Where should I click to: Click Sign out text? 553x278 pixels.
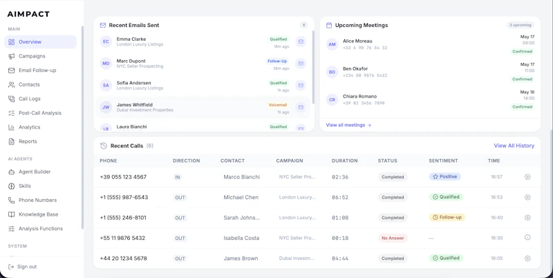27,267
